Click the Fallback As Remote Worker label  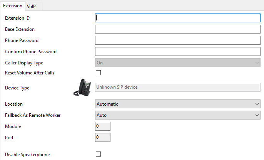[x=33, y=115]
